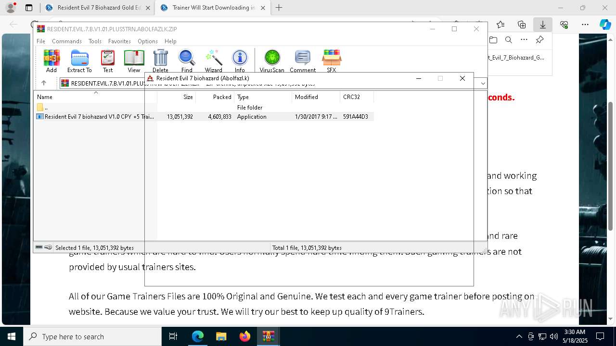The image size is (616, 346).
Task: Close the Trainer Will Start Downloading tab
Action: click(263, 8)
